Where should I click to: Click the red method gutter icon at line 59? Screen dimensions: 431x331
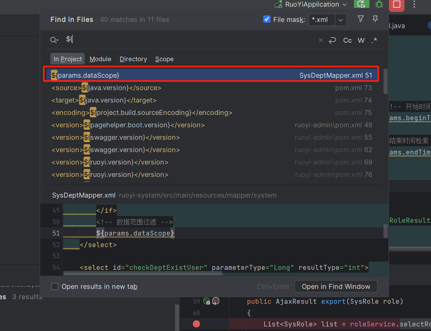216,301
